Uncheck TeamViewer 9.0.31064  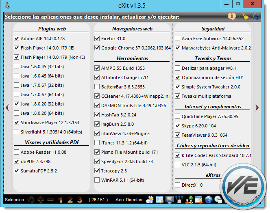(x=178, y=135)
